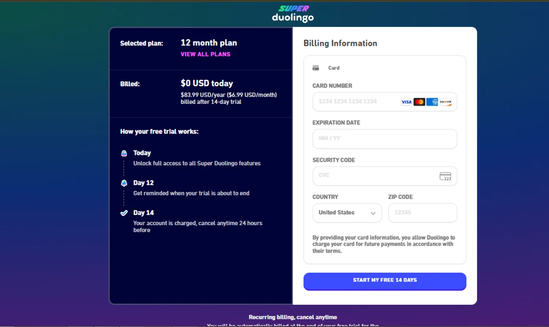
Task: Click the 'CARD NUMBER' field label
Action: click(x=332, y=86)
